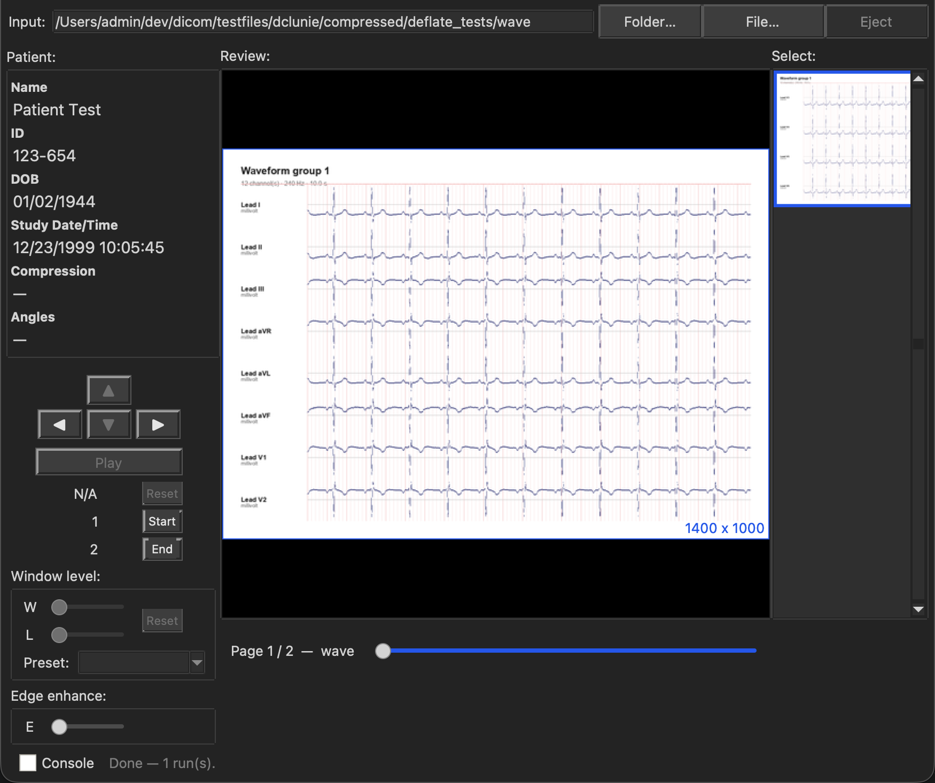Click the Reset button next to N/A

(162, 494)
